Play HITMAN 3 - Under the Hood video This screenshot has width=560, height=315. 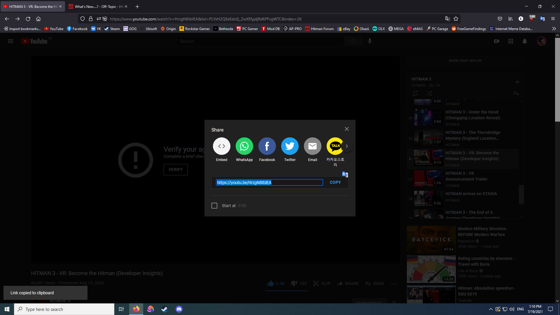pyautogui.click(x=463, y=118)
